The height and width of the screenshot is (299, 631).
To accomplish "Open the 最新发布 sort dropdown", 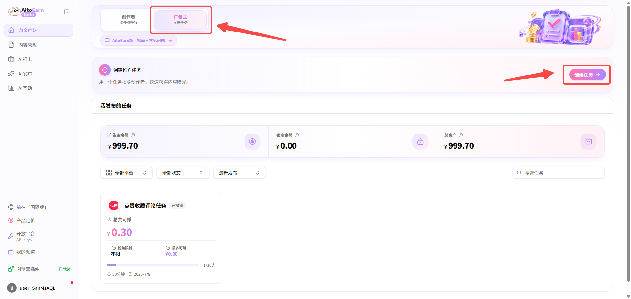I will (x=240, y=173).
